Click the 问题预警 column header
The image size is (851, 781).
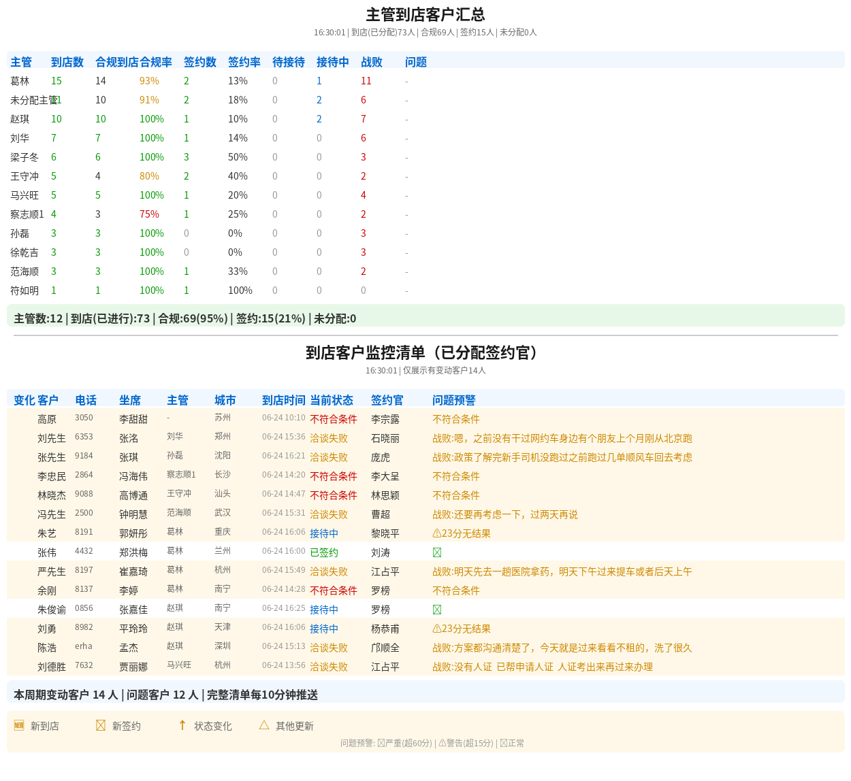coord(454,400)
